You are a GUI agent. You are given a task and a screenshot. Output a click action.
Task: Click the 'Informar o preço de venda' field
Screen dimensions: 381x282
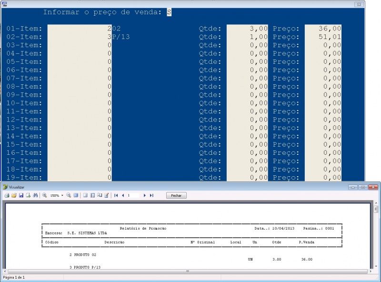(169, 12)
